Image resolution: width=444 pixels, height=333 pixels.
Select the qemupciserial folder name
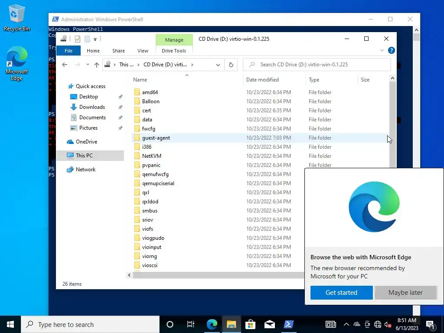point(158,183)
